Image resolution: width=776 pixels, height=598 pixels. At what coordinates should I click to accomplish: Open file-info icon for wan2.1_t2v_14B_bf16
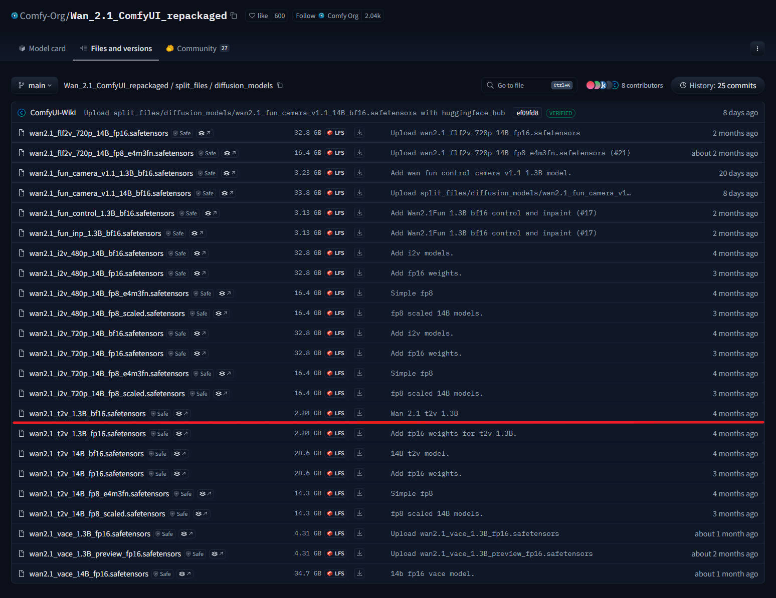180,454
